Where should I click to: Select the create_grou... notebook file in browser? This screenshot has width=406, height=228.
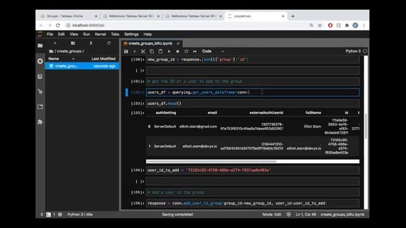tap(82, 66)
